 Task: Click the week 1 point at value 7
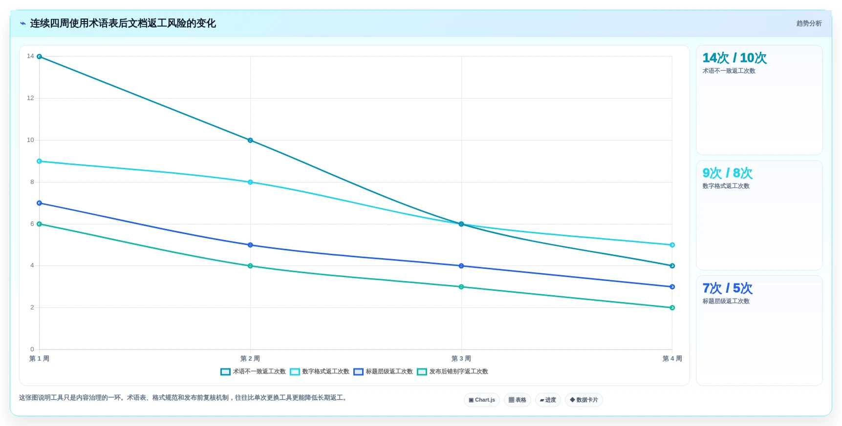pos(39,203)
